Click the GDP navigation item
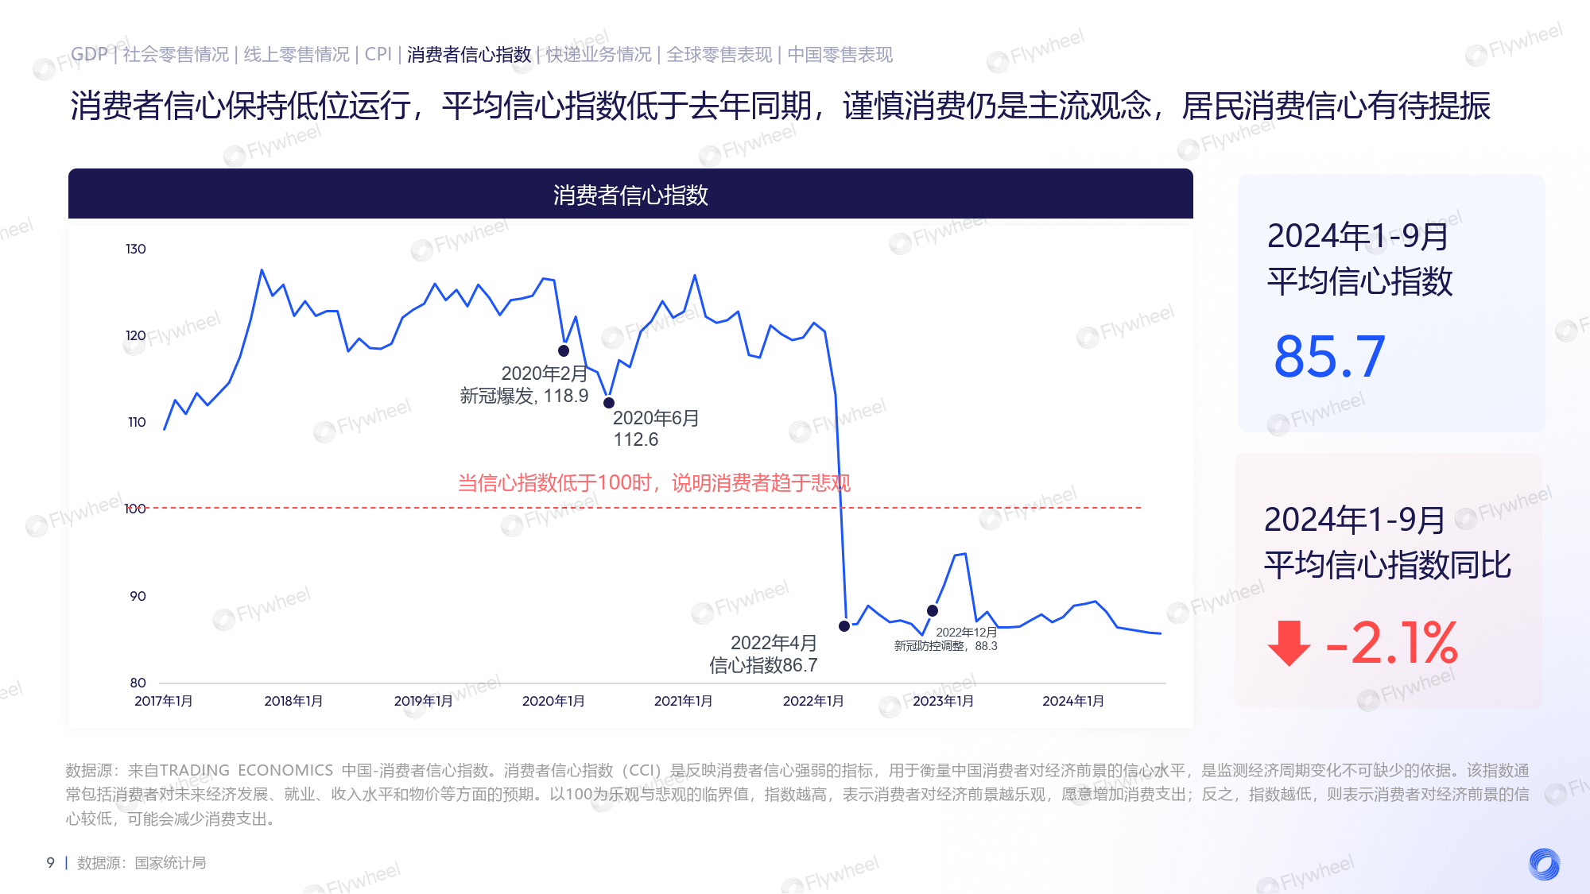Screen dimensions: 1590x894 (x=89, y=54)
